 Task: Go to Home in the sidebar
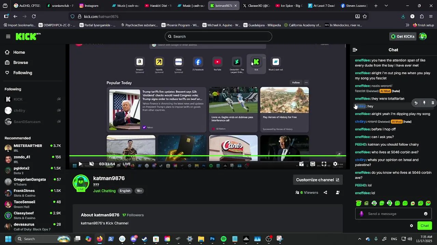(15, 52)
